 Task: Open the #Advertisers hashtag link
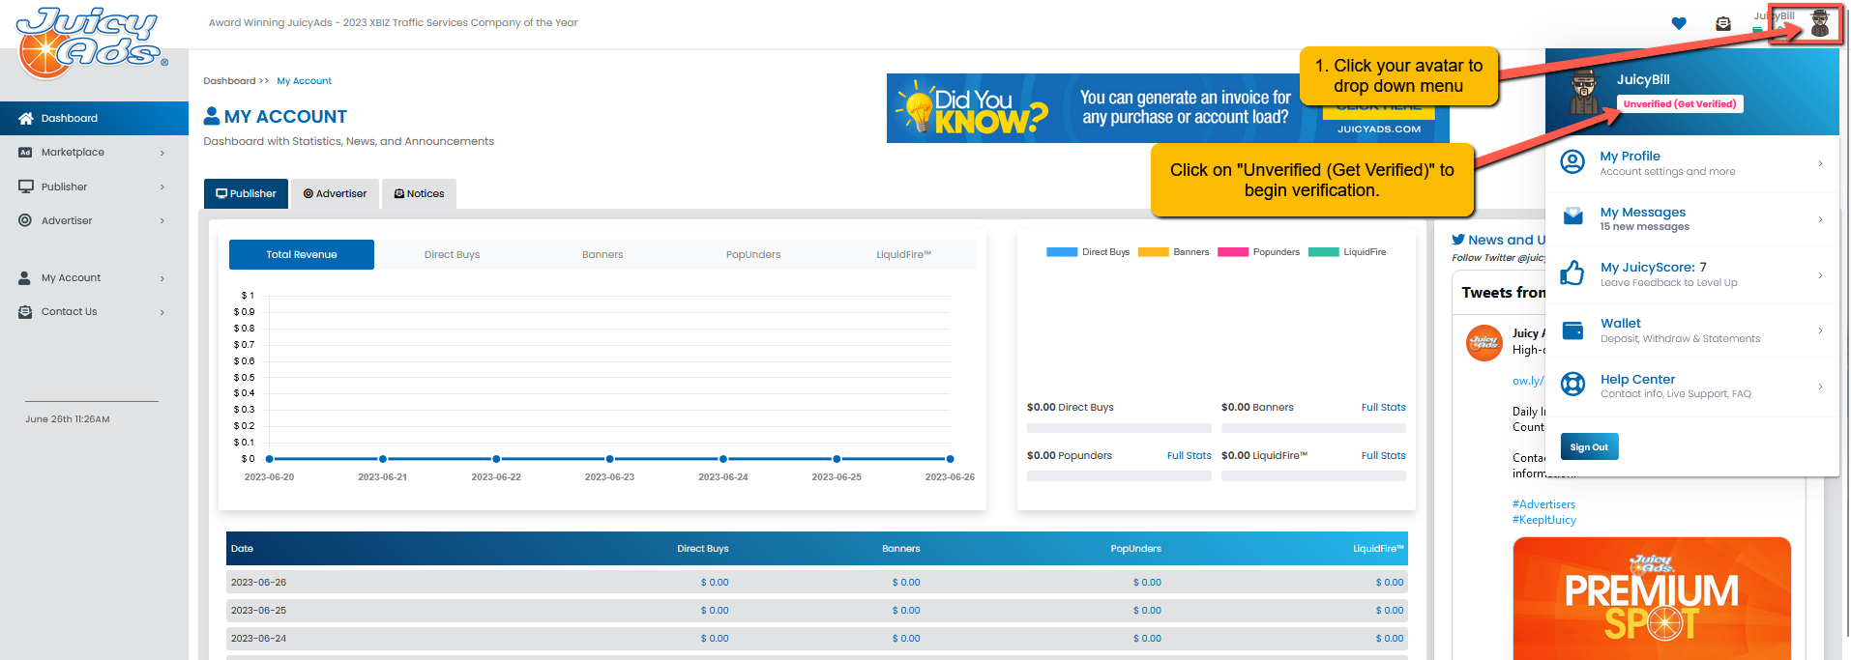1543,504
